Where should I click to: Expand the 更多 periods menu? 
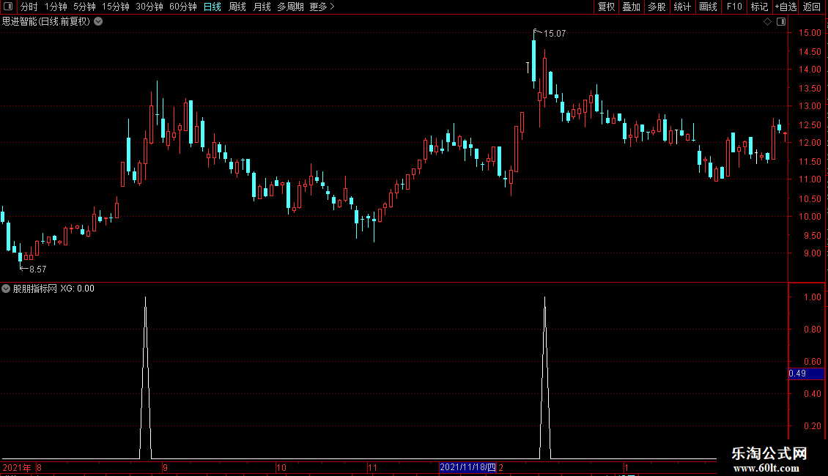point(322,7)
